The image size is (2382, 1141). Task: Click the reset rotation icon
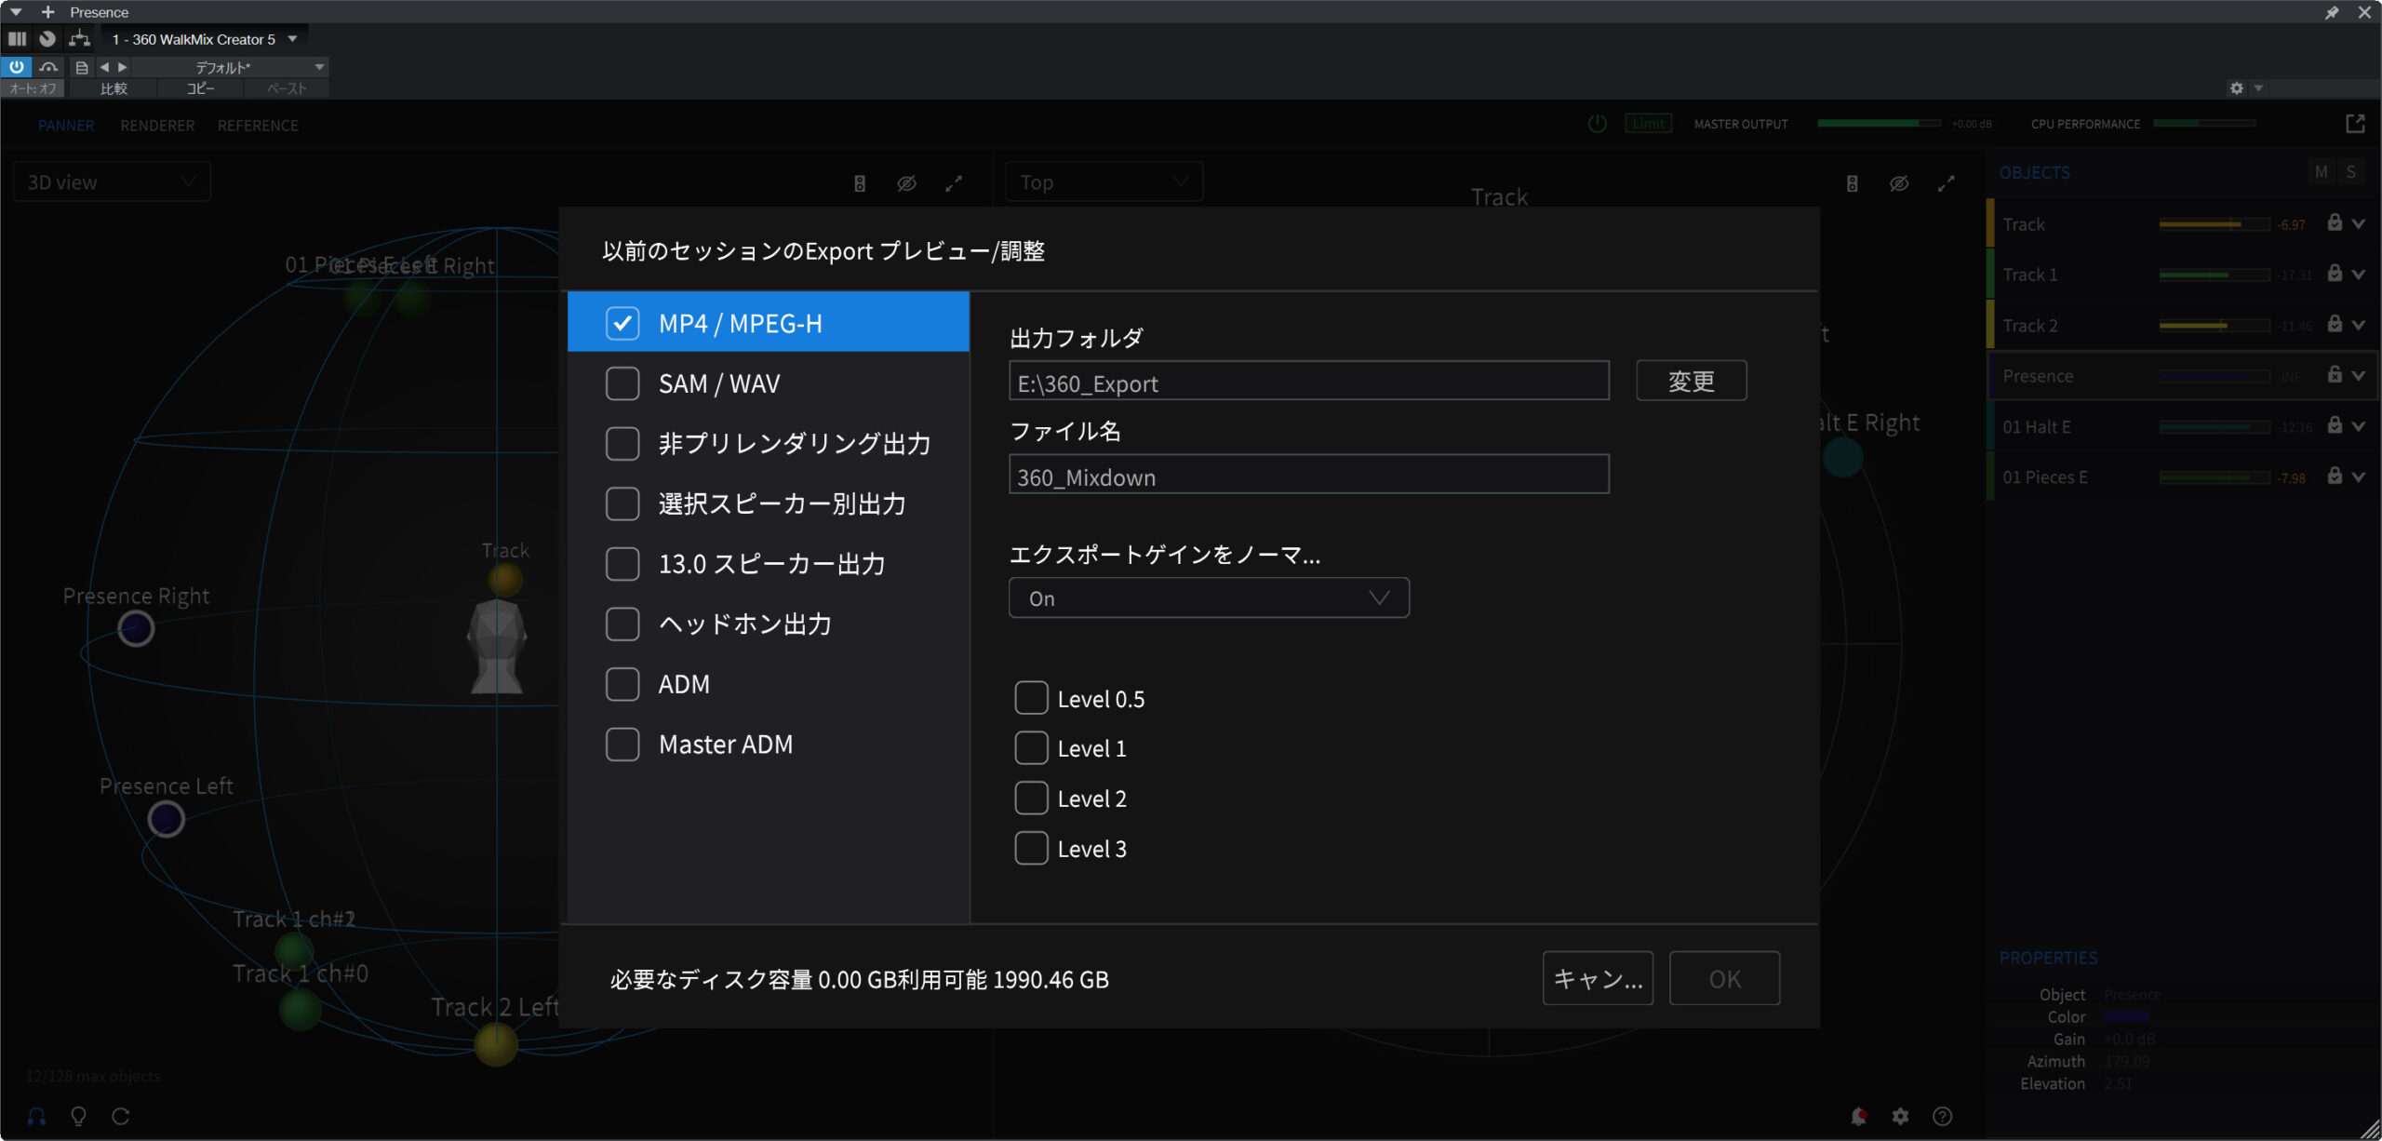(120, 1116)
